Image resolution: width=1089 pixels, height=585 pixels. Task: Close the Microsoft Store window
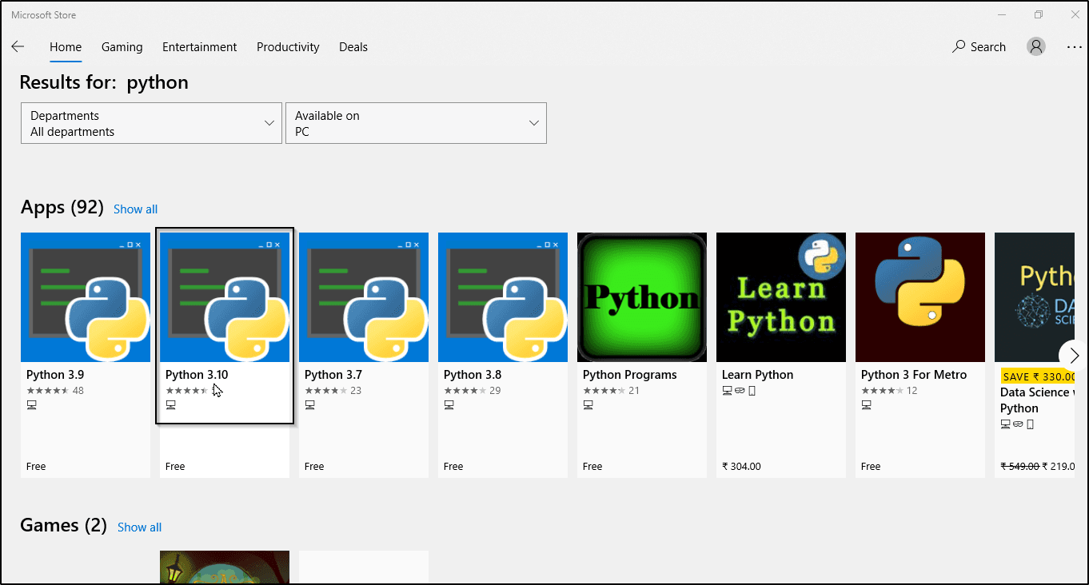pos(1075,14)
